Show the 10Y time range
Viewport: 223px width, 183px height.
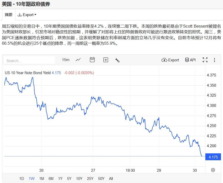(79, 179)
